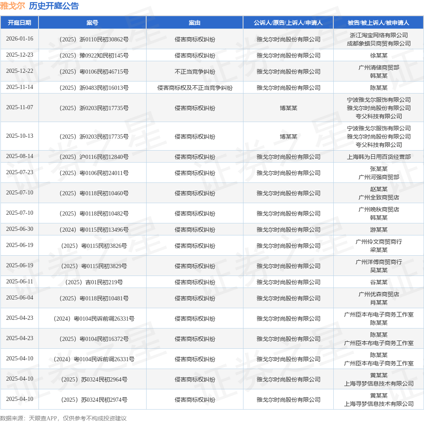The image size is (424, 422).
Task: Click date cell 2025-08-14
Action: [x=19, y=156]
